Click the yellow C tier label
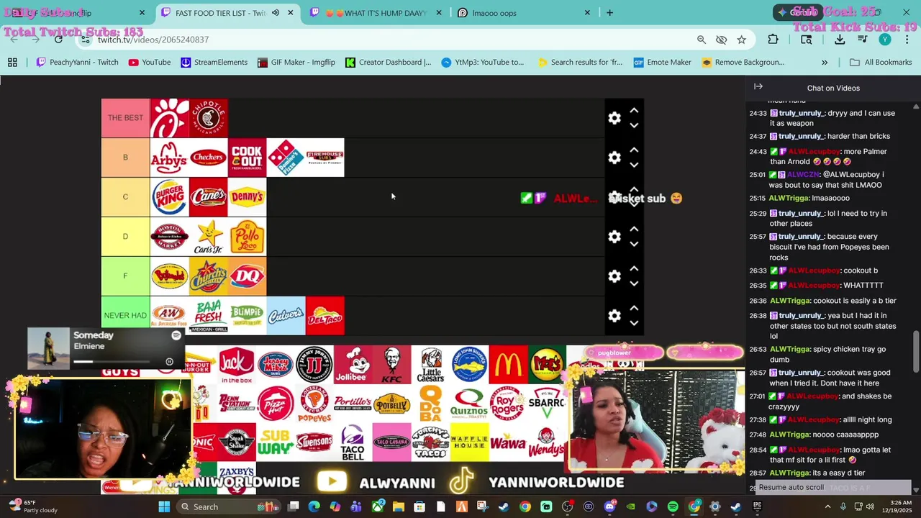Viewport: 921px width, 518px height. point(125,197)
